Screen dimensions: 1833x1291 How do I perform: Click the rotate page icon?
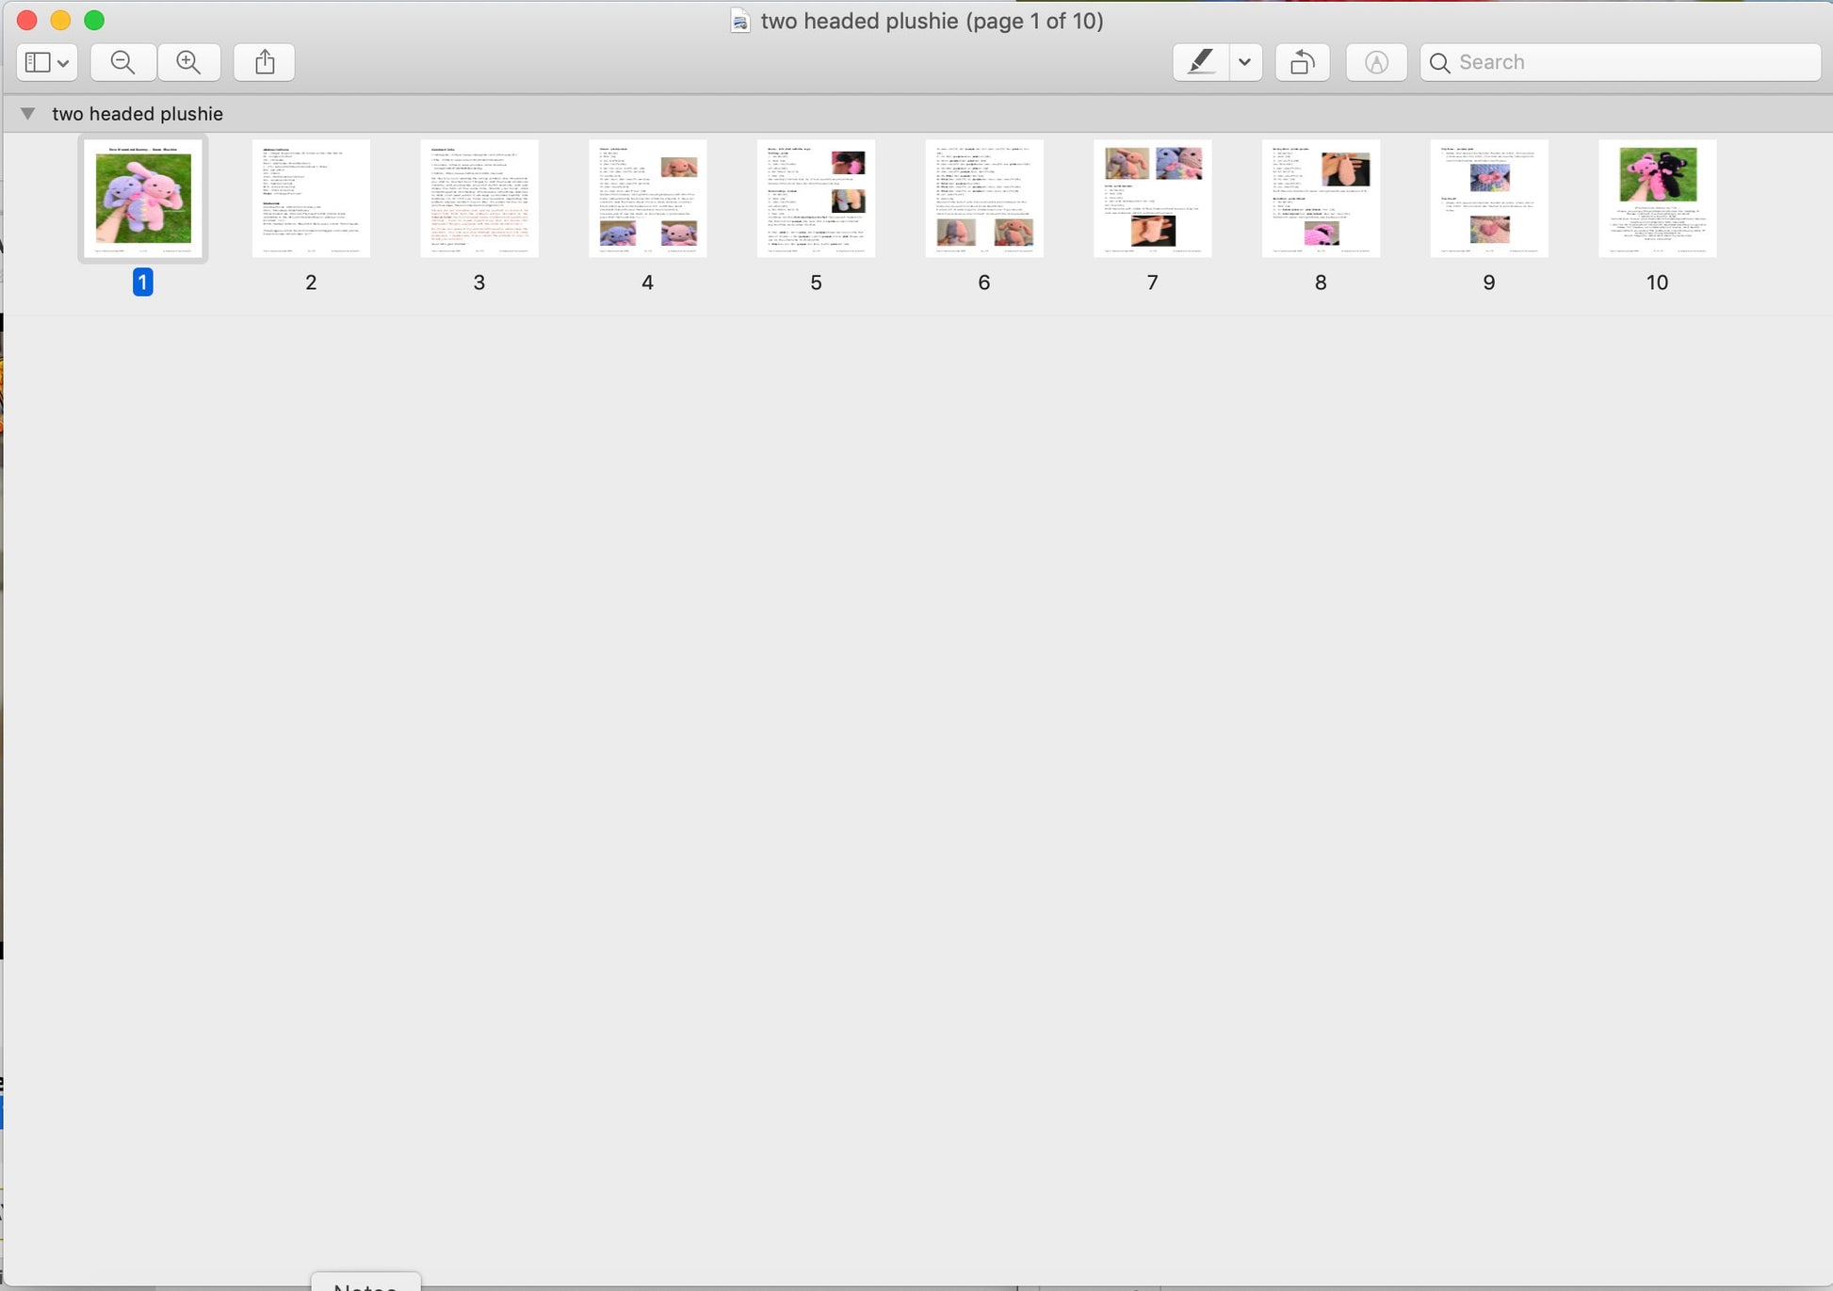pos(1303,62)
